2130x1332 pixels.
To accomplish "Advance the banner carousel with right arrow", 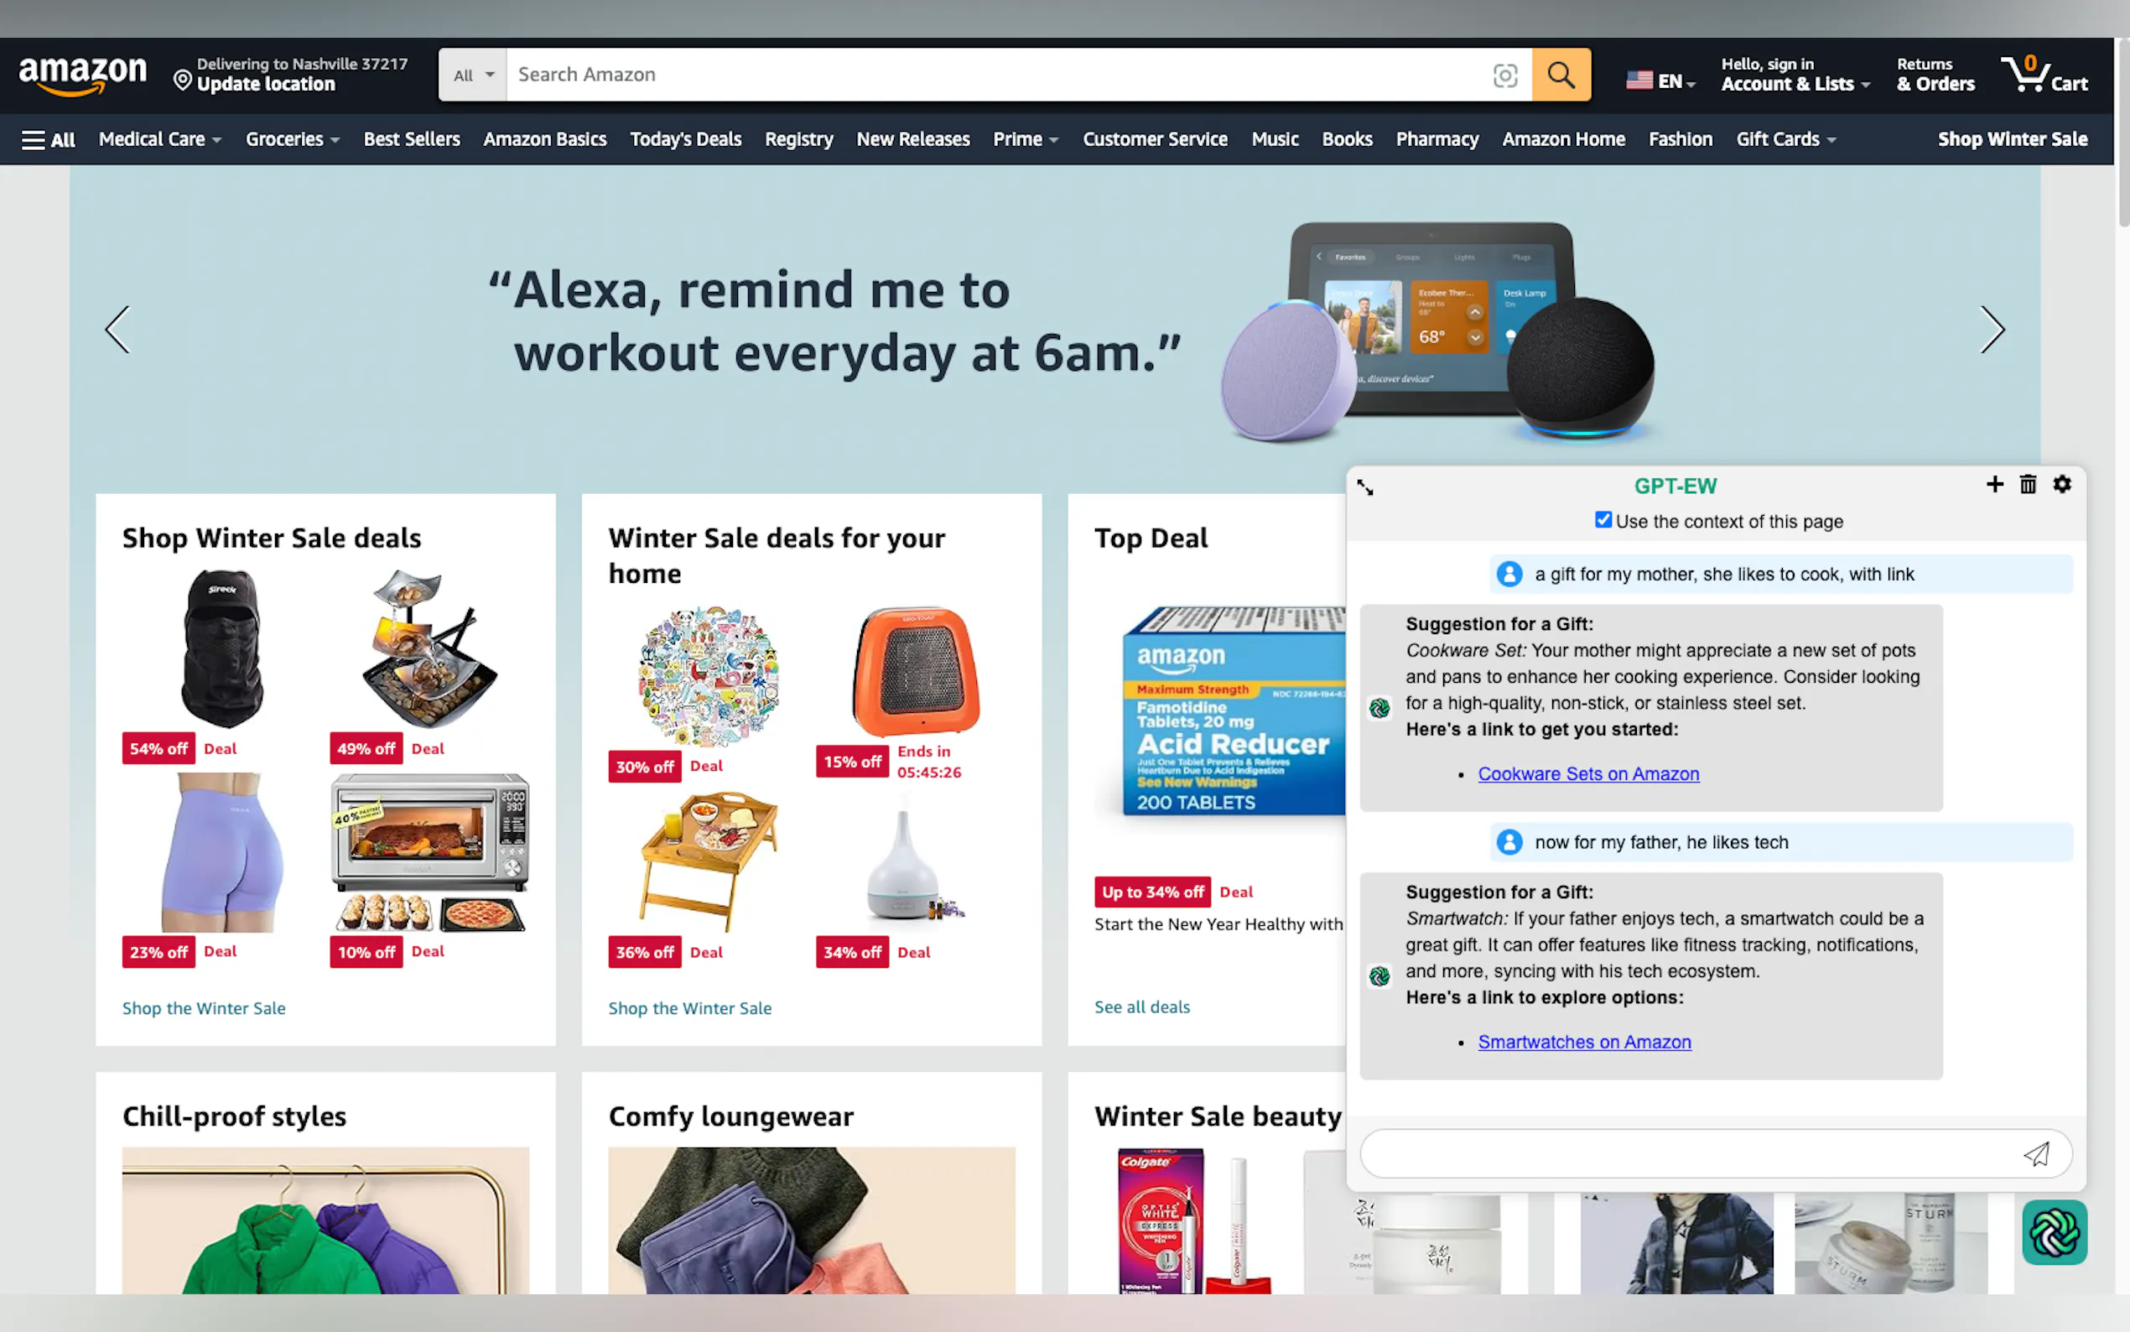I will (x=1992, y=330).
